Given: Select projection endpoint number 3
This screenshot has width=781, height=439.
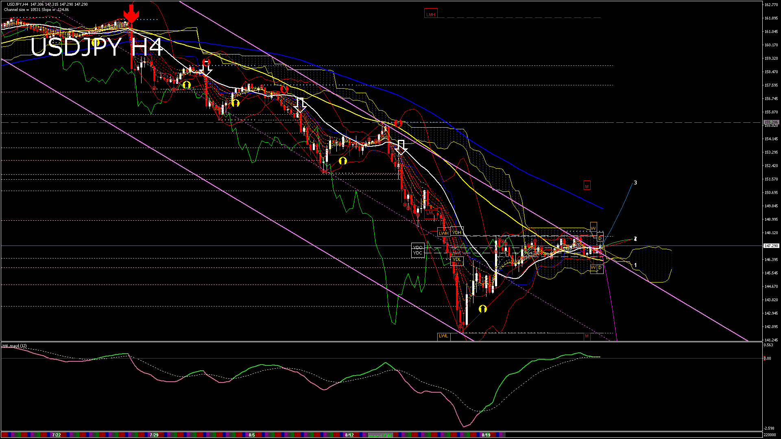Looking at the screenshot, I should tap(635, 183).
